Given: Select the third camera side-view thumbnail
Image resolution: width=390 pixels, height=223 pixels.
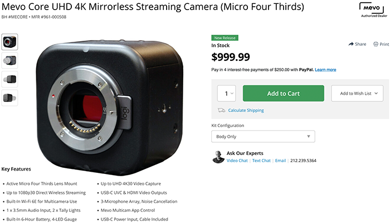Looking at the screenshot, I should click(x=9, y=79).
